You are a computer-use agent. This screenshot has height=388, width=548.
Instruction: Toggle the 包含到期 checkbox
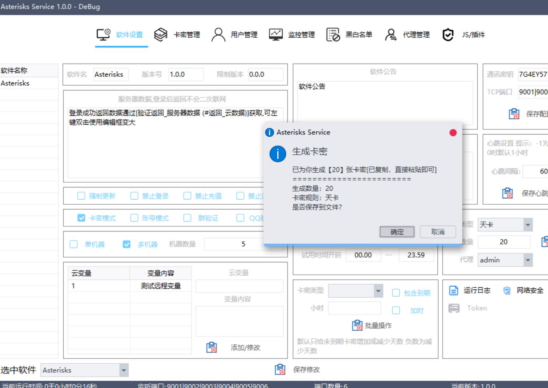pos(396,293)
